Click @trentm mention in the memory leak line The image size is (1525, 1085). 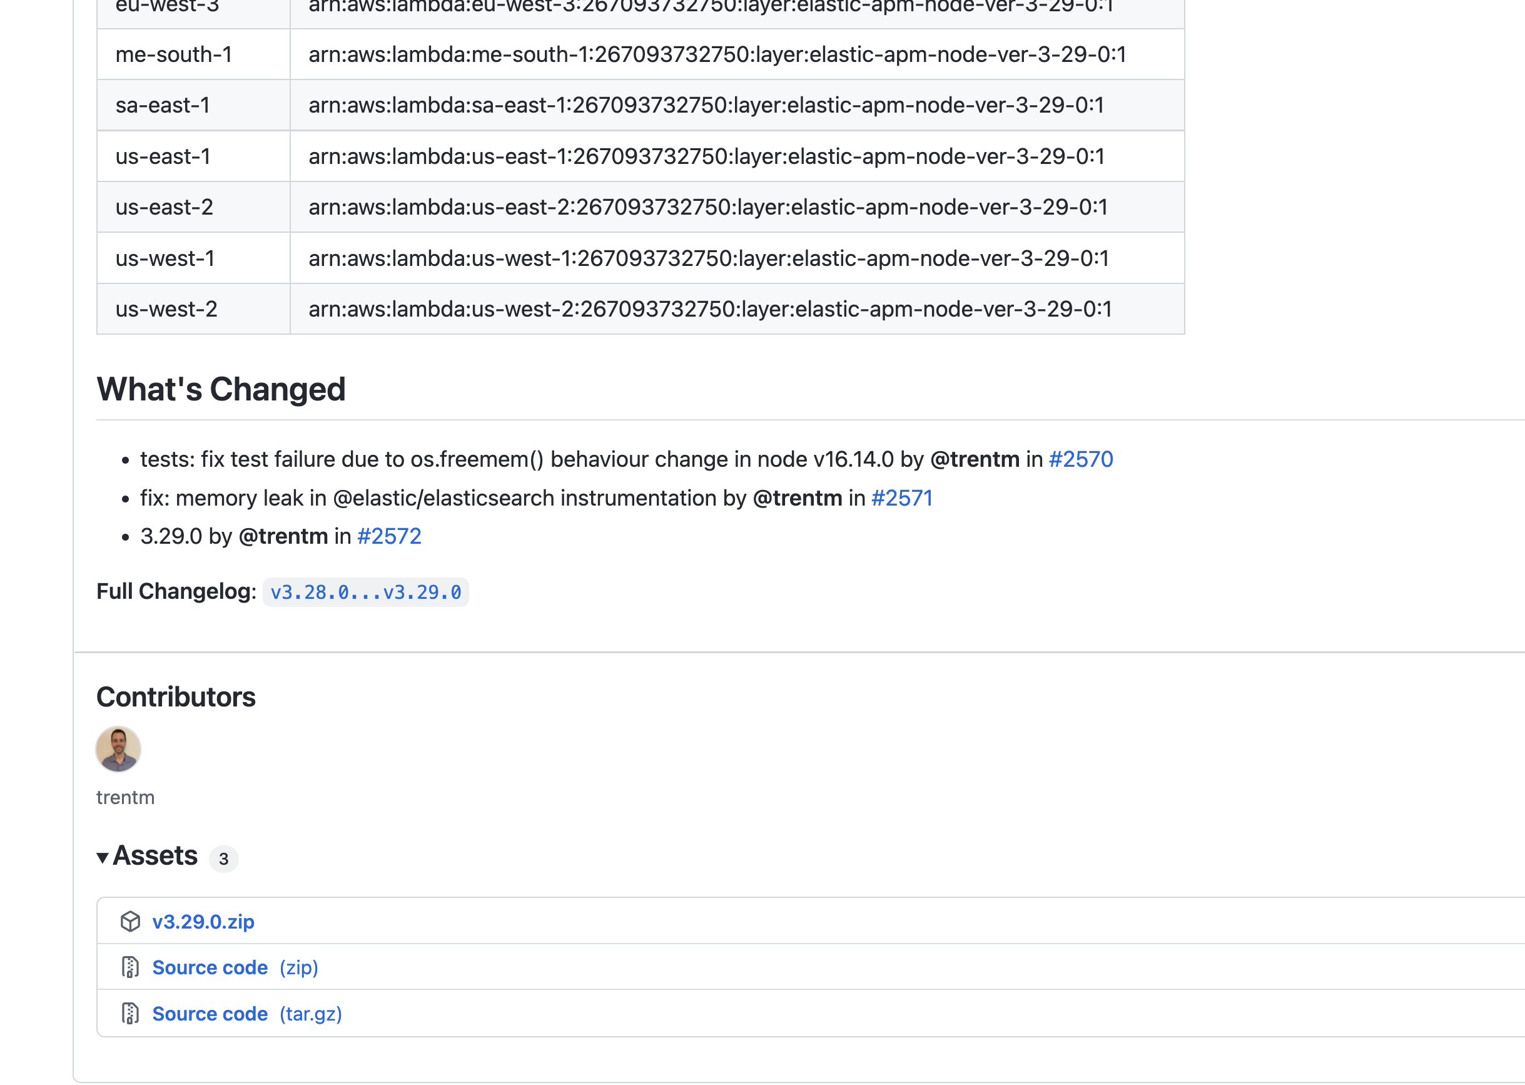(x=798, y=499)
